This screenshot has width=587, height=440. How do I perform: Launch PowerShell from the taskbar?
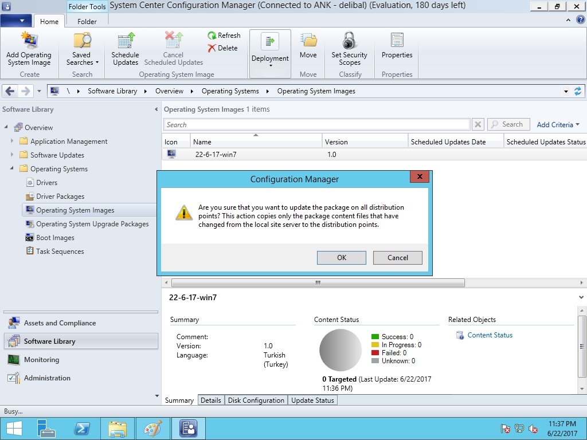click(x=82, y=429)
